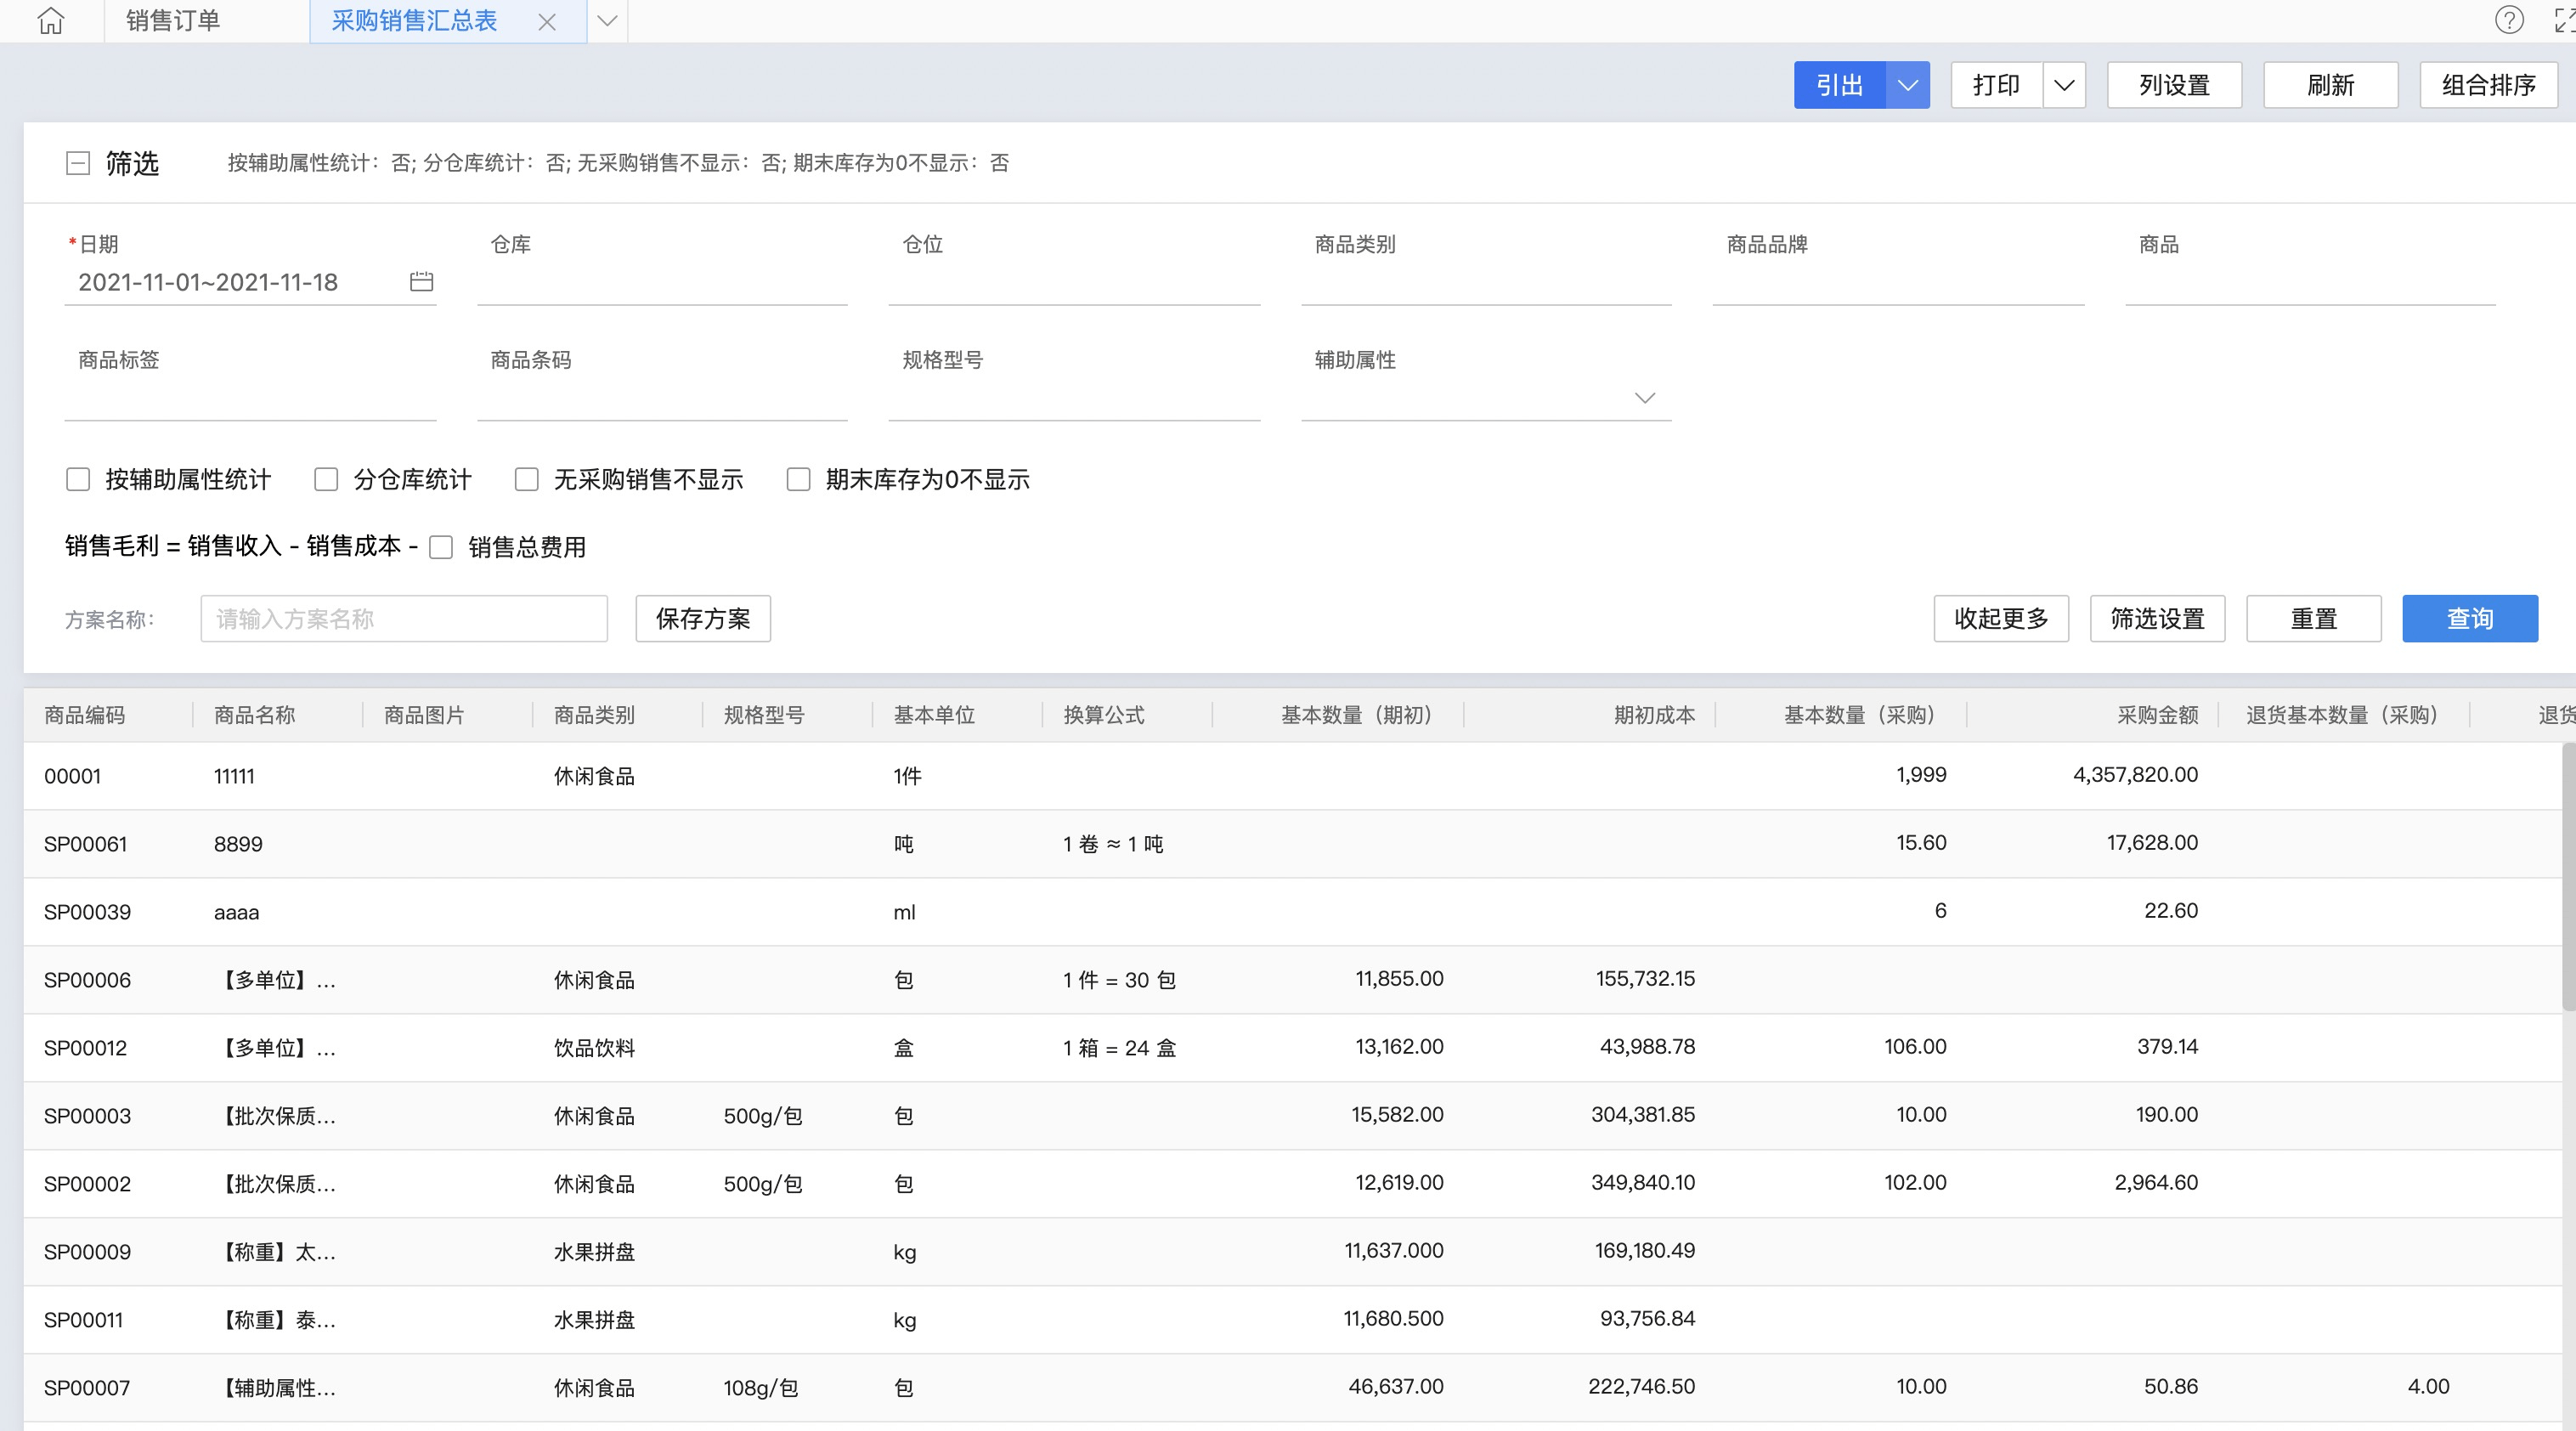The image size is (2576, 1431).
Task: Select the 采购销售汇总表 tab
Action: [414, 21]
